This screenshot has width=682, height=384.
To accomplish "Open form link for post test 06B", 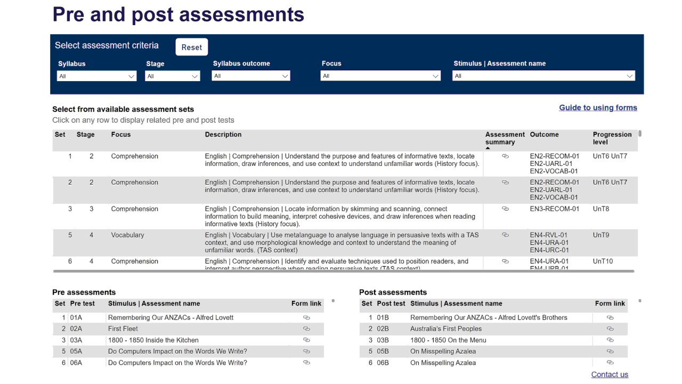I will point(610,362).
